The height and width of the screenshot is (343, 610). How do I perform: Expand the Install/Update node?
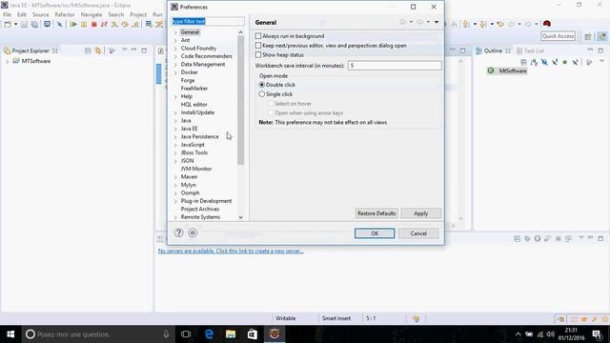pos(175,112)
